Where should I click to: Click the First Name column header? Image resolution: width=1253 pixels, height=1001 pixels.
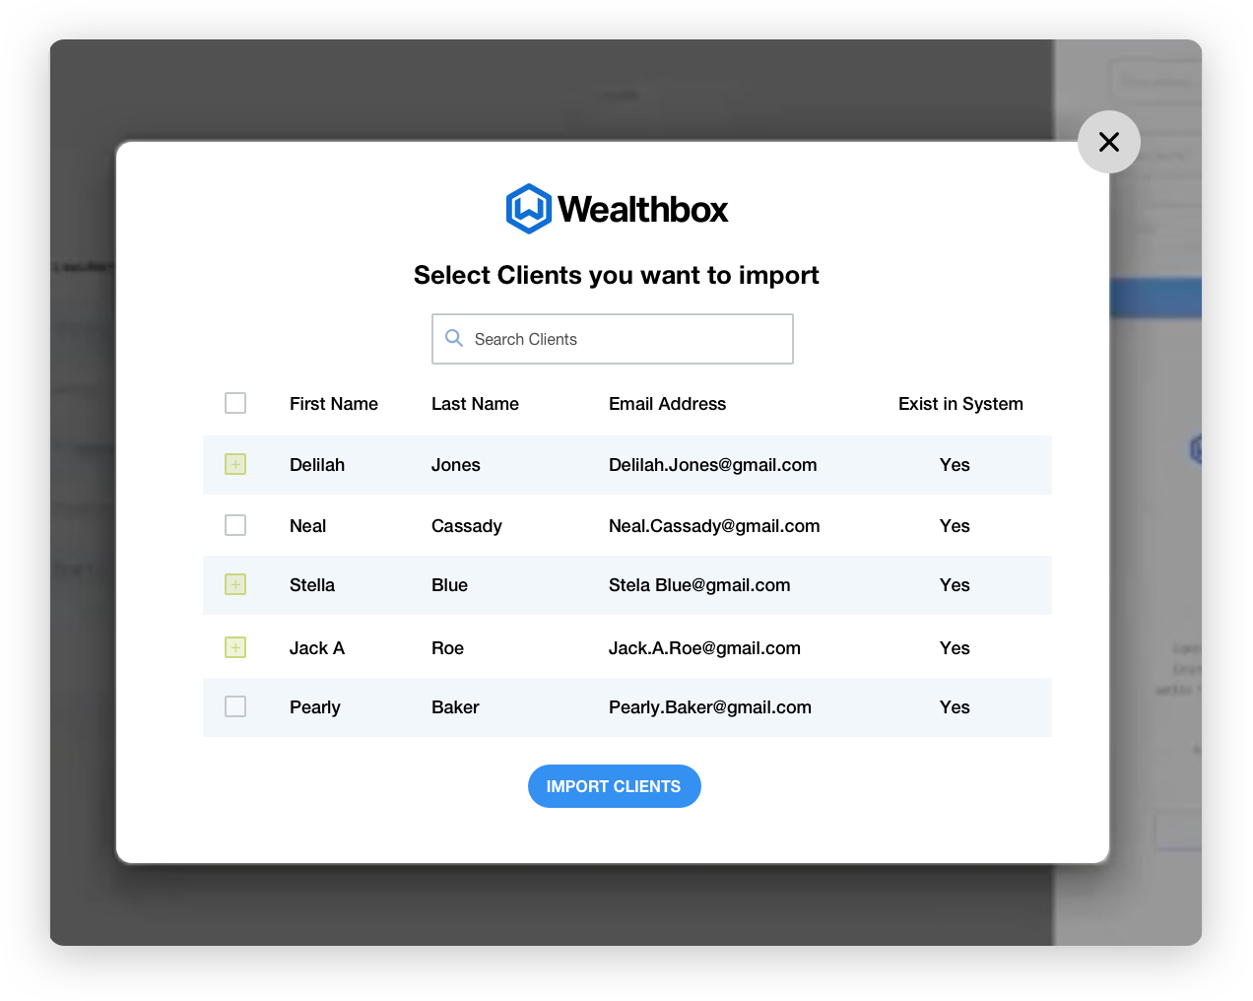[334, 404]
